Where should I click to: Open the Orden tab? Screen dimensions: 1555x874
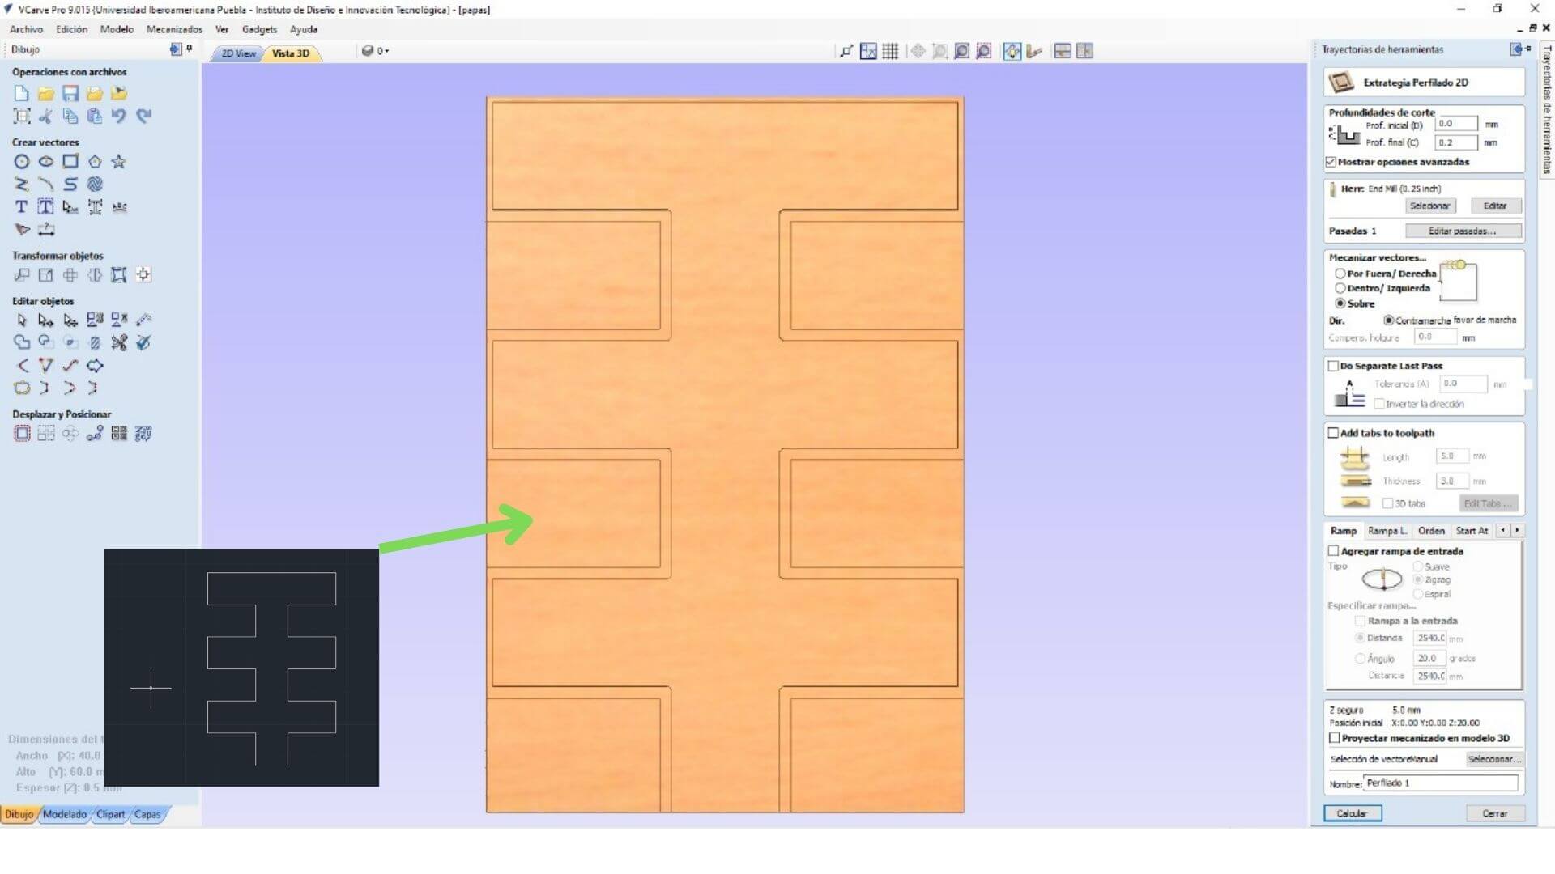(1431, 531)
